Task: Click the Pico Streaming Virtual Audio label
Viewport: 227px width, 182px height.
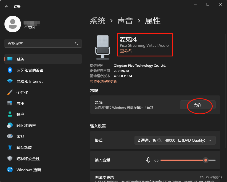Action: click(144, 45)
